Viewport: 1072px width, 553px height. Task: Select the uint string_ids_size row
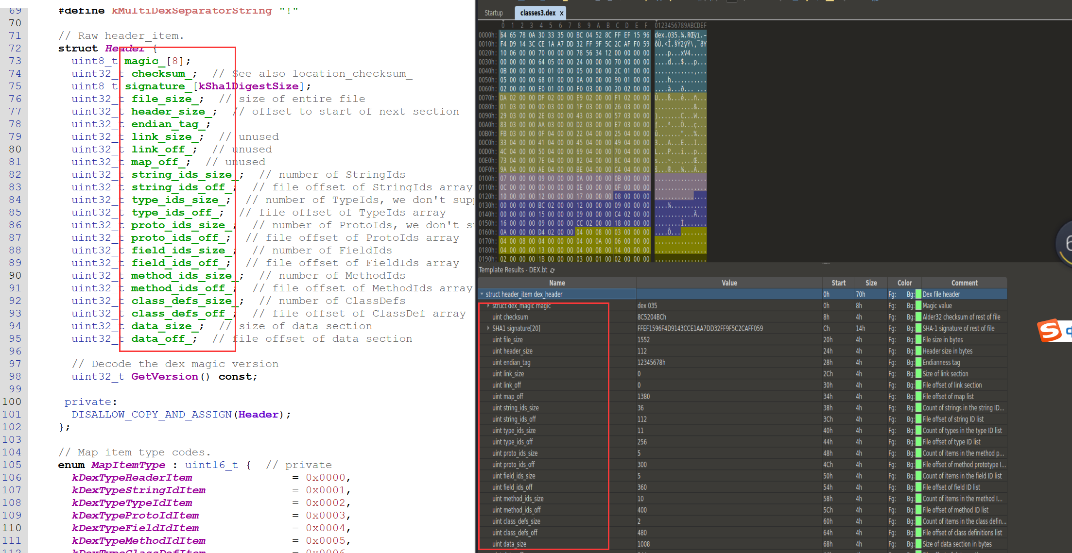(x=515, y=408)
